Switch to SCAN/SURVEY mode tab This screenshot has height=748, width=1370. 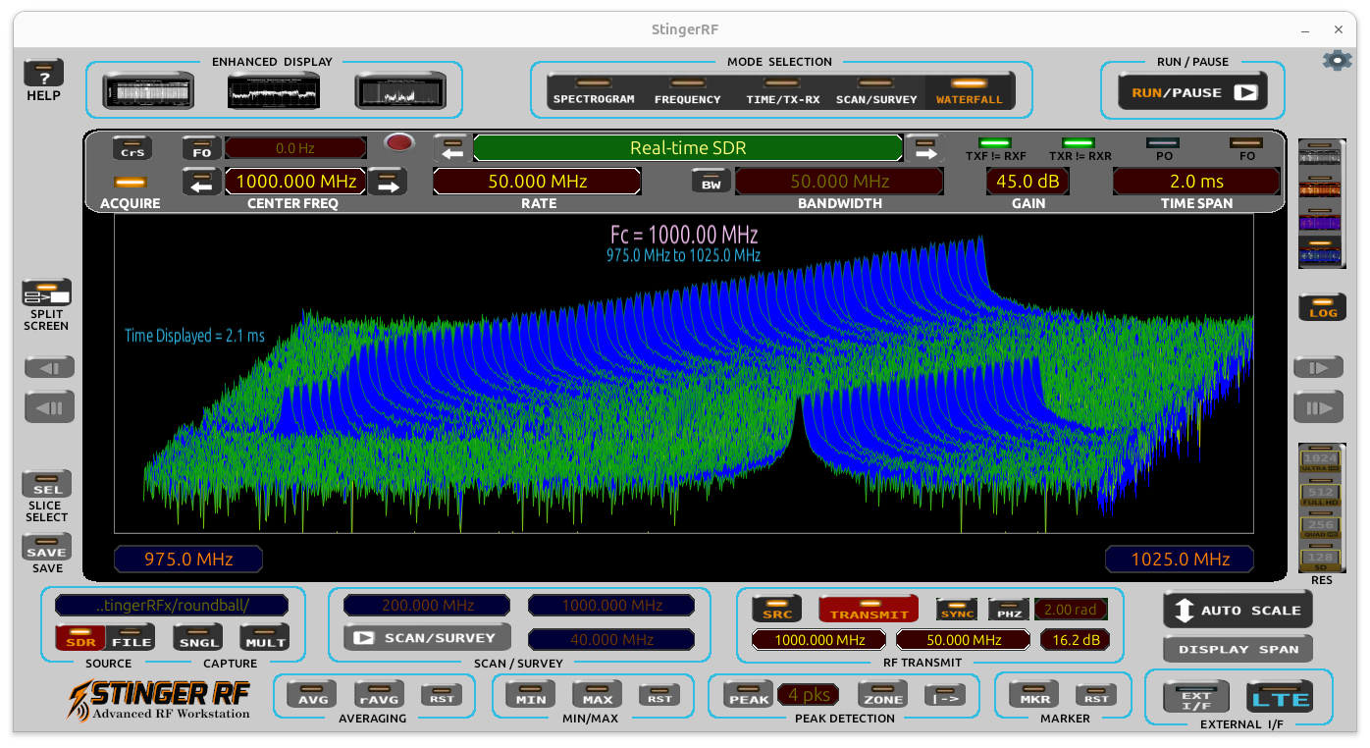pyautogui.click(x=876, y=91)
